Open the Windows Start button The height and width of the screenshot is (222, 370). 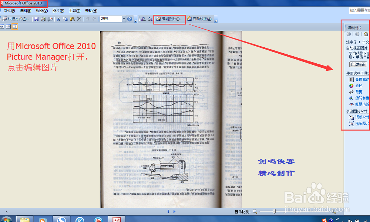click(6, 219)
